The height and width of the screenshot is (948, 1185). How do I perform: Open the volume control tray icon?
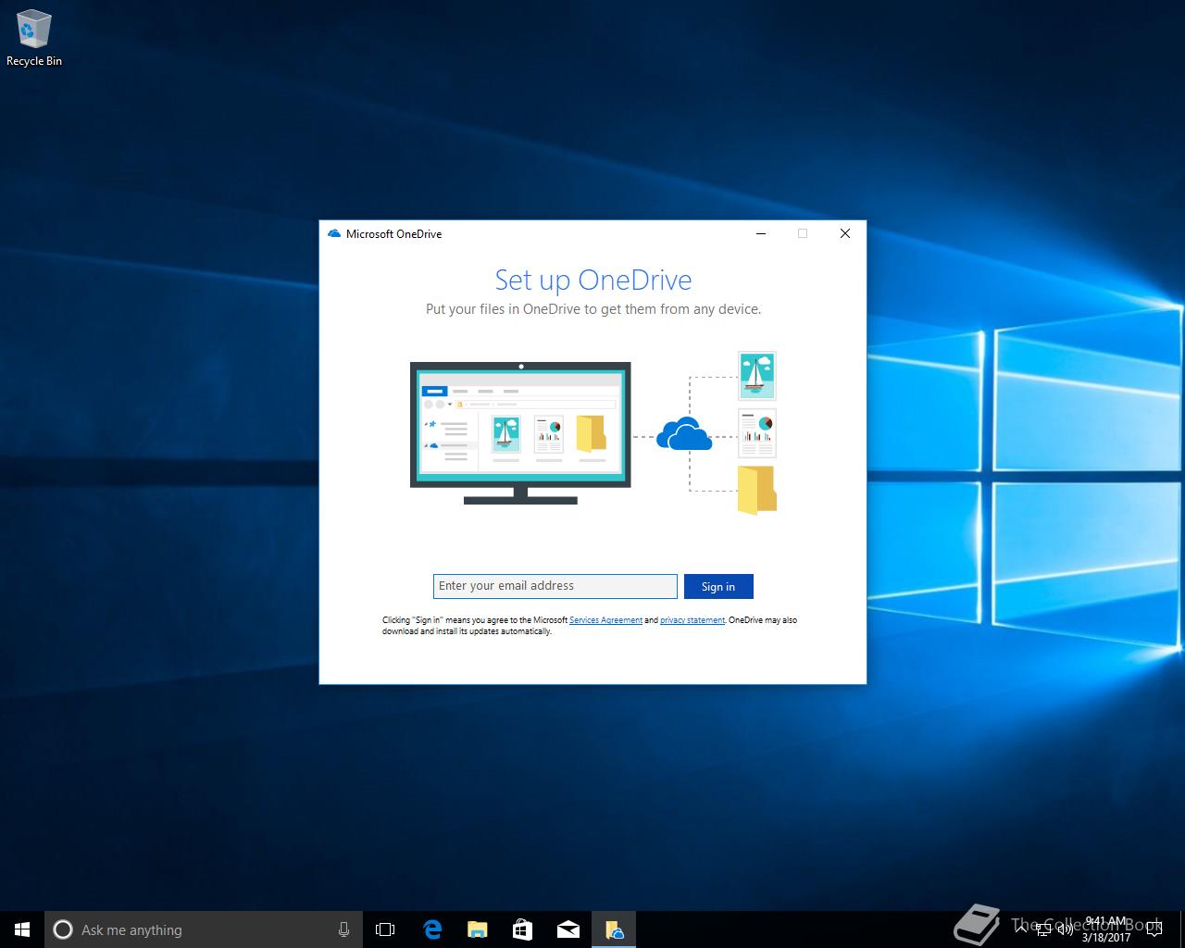(x=1065, y=929)
